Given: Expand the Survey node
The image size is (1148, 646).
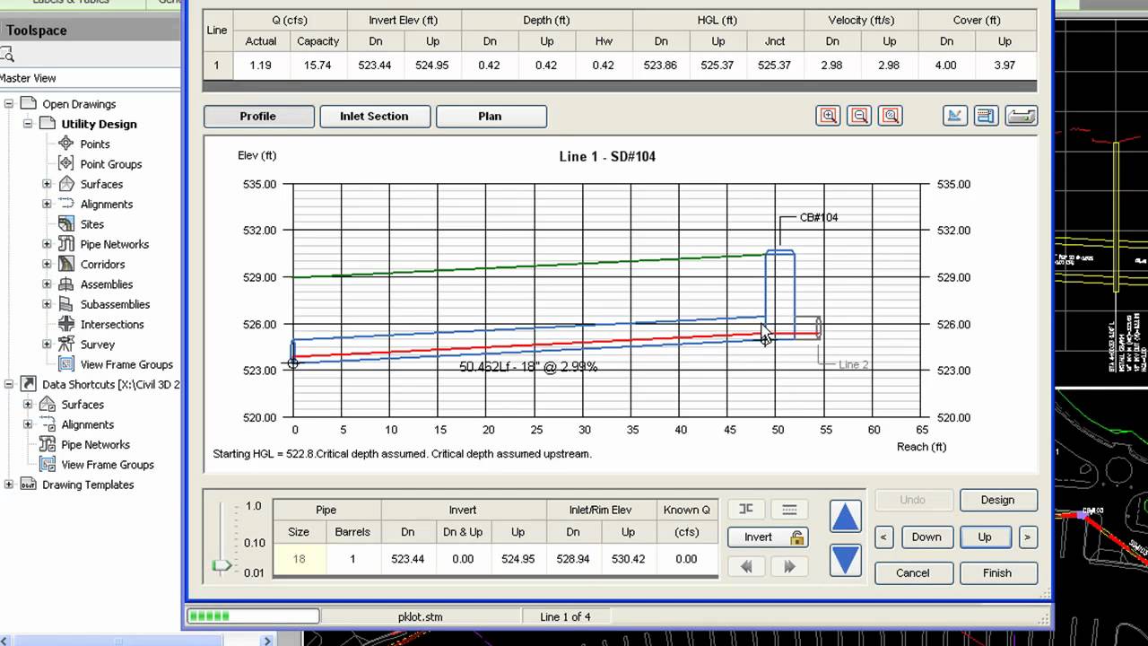Looking at the screenshot, I should tap(47, 344).
